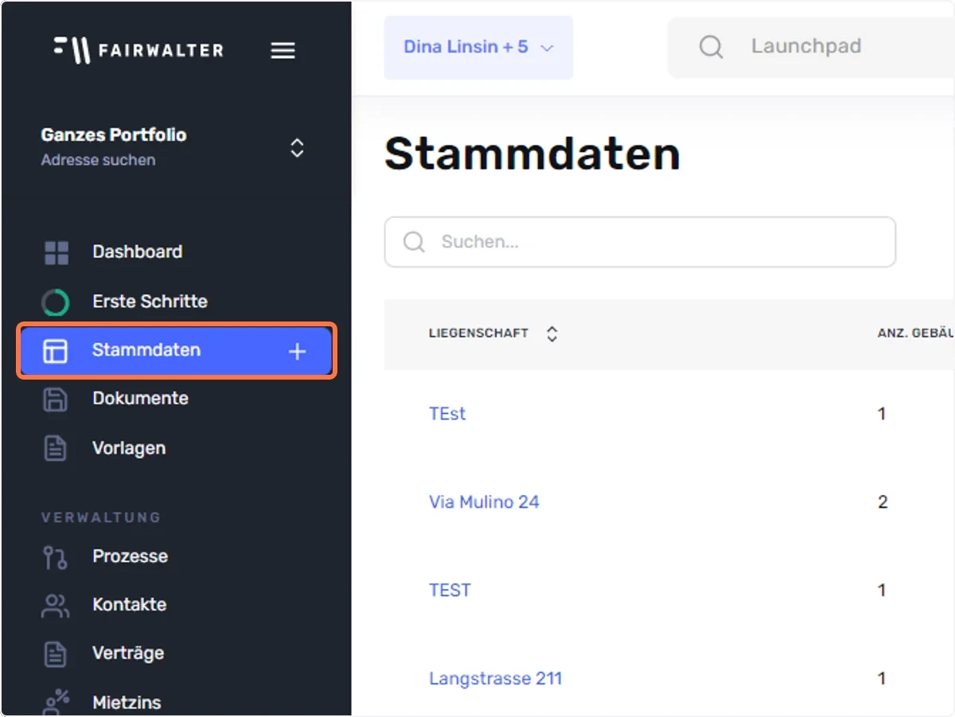Select the Stammdaten sidebar item
This screenshot has width=955, height=717.
tap(176, 351)
